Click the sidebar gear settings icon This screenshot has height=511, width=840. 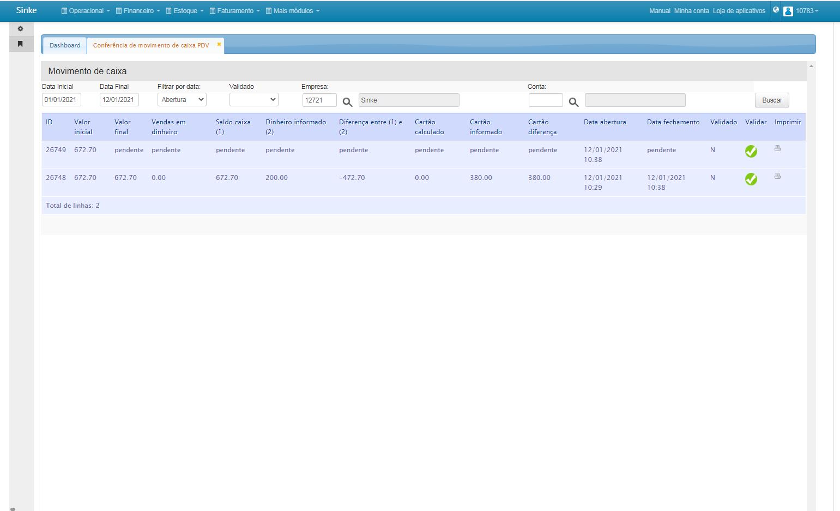click(21, 29)
